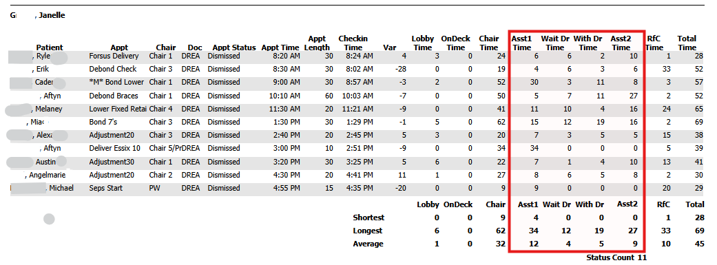Click the Appt Status column header
The height and width of the screenshot is (265, 717).
233,47
